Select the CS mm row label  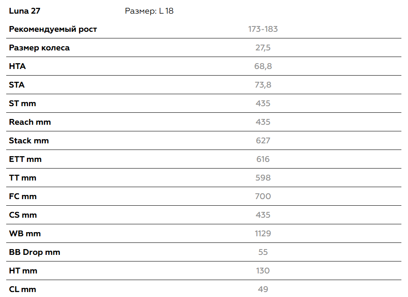(x=23, y=215)
